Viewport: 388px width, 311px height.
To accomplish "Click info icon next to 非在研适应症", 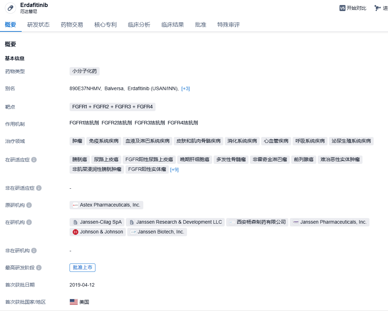I will [39, 188].
